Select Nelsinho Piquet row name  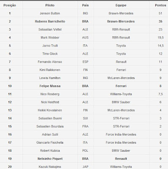[x=50, y=159]
